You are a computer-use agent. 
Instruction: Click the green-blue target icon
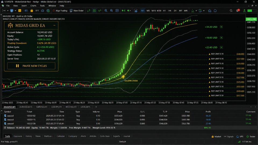coord(48,10)
